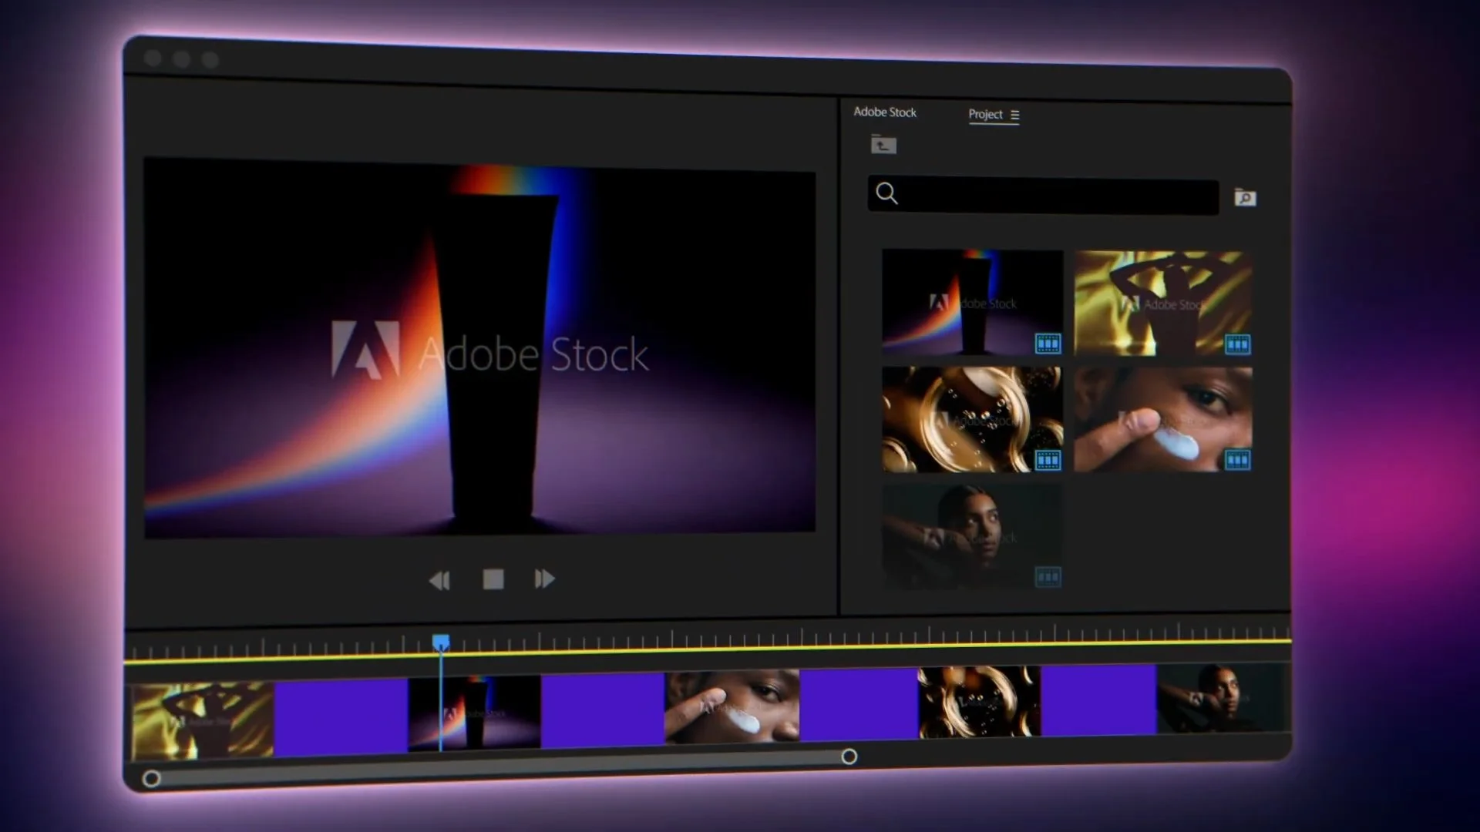The height and width of the screenshot is (832, 1480).
Task: Click the step back playback icon
Action: pos(439,580)
